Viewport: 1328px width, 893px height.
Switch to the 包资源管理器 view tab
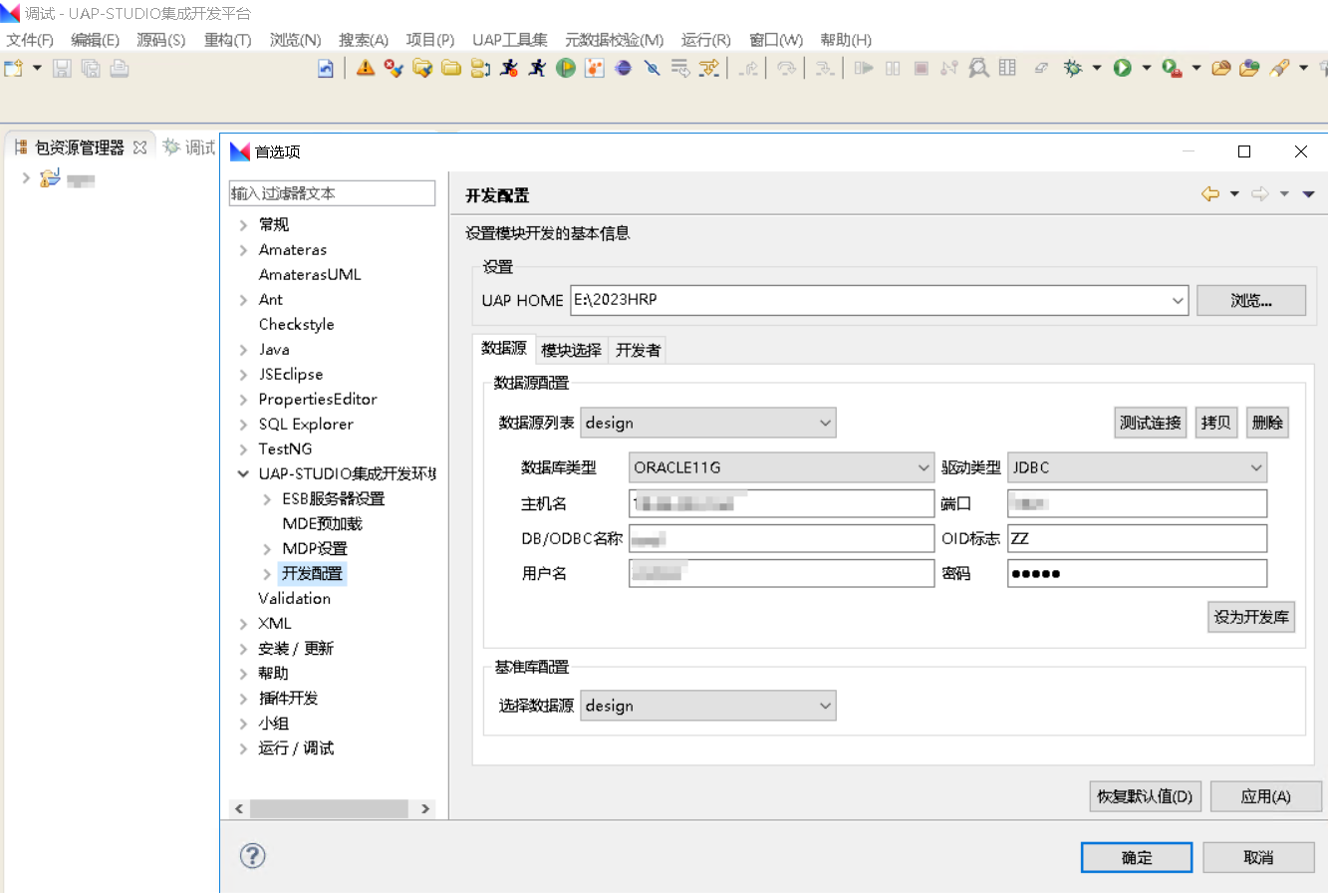pos(80,148)
